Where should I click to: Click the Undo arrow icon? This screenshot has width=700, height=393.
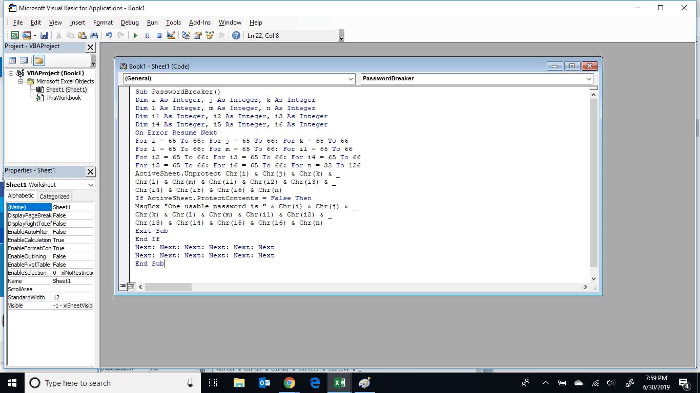click(x=109, y=35)
